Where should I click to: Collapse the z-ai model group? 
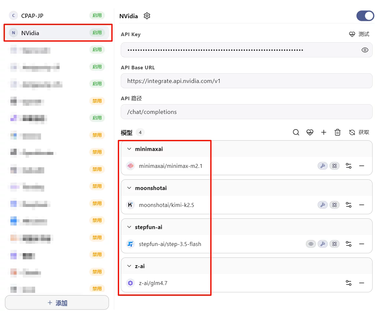(x=129, y=266)
